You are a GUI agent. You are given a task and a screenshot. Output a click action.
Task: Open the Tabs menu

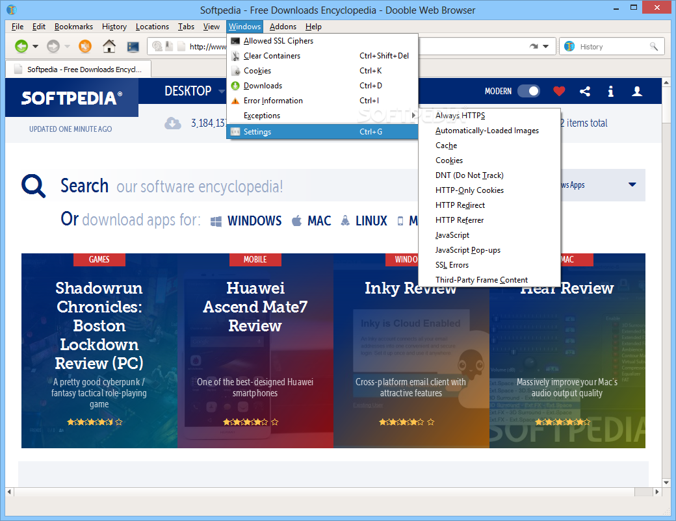pos(187,27)
